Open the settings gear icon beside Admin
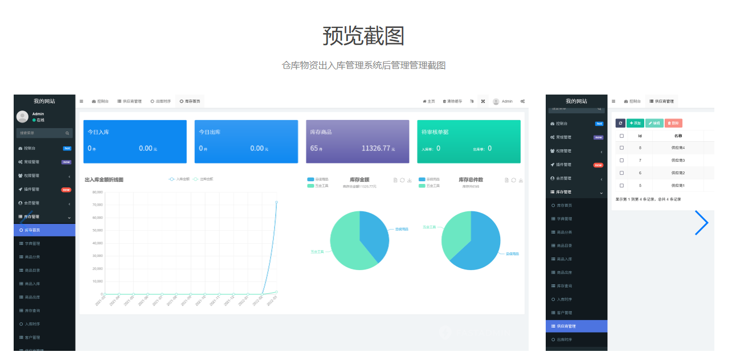The width and height of the screenshot is (732, 360). click(522, 101)
